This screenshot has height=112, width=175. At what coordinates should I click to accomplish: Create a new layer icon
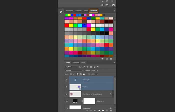click(107, 111)
